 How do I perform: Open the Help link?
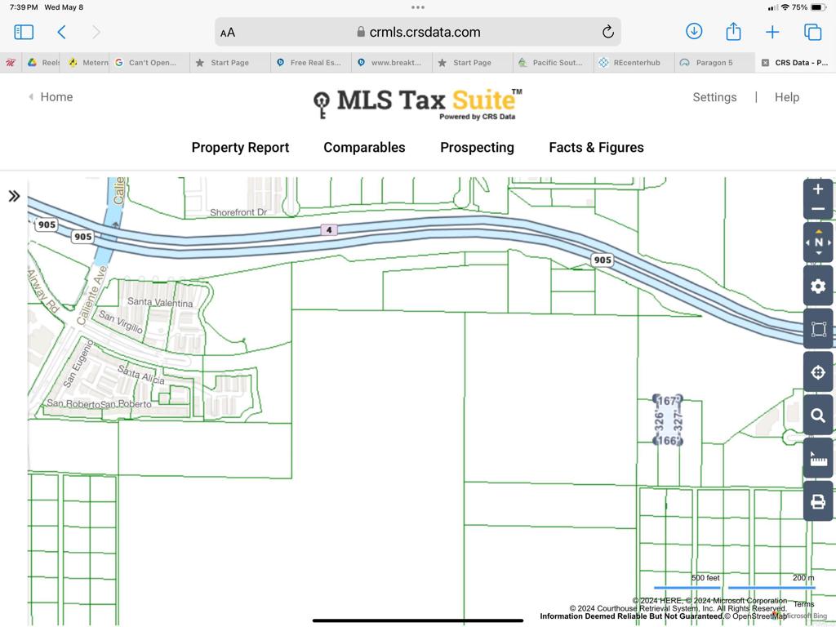tap(786, 97)
